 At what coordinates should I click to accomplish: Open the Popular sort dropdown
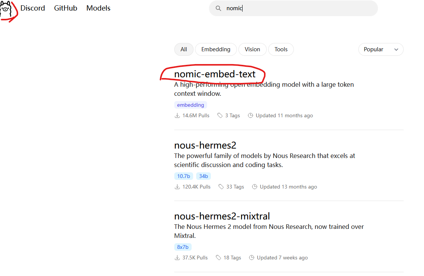tap(381, 49)
